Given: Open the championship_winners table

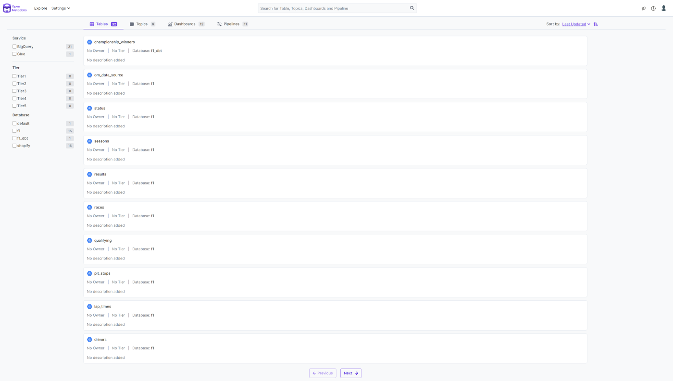Looking at the screenshot, I should [114, 42].
